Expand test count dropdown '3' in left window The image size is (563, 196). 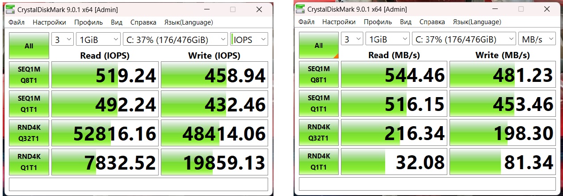(x=63, y=39)
